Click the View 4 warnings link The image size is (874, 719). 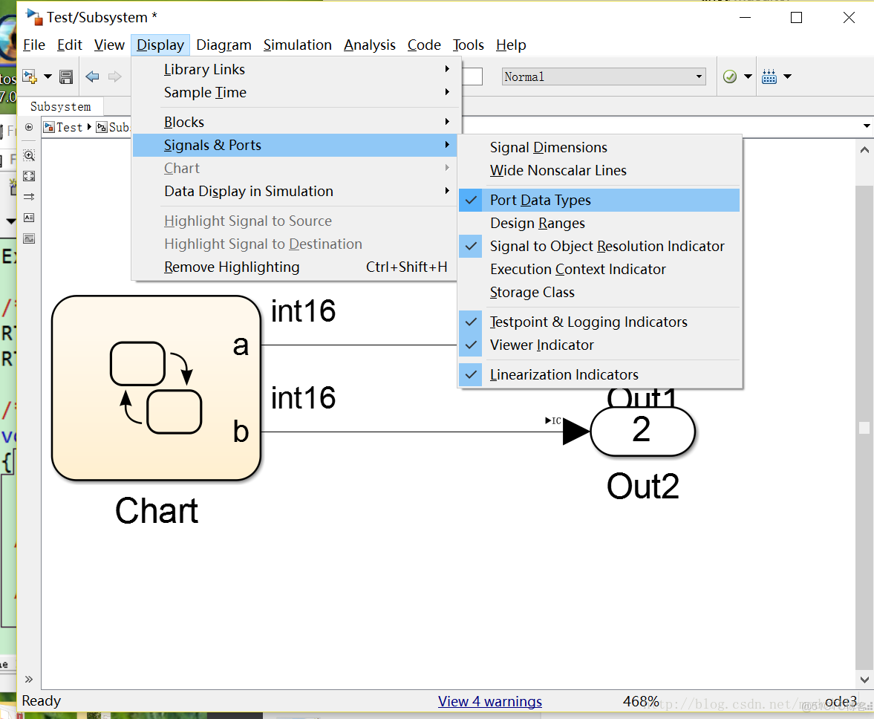489,701
